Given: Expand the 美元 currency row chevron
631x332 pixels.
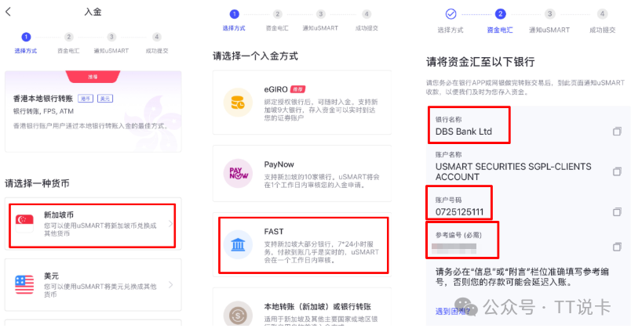Looking at the screenshot, I should (x=170, y=285).
